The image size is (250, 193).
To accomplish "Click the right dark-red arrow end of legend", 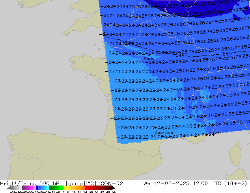I will (x=114, y=188).
